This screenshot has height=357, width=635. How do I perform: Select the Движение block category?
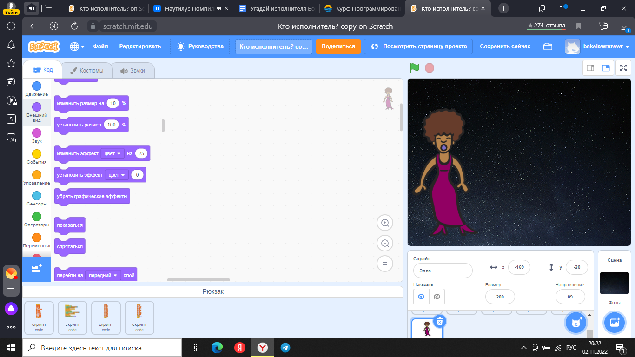click(37, 89)
